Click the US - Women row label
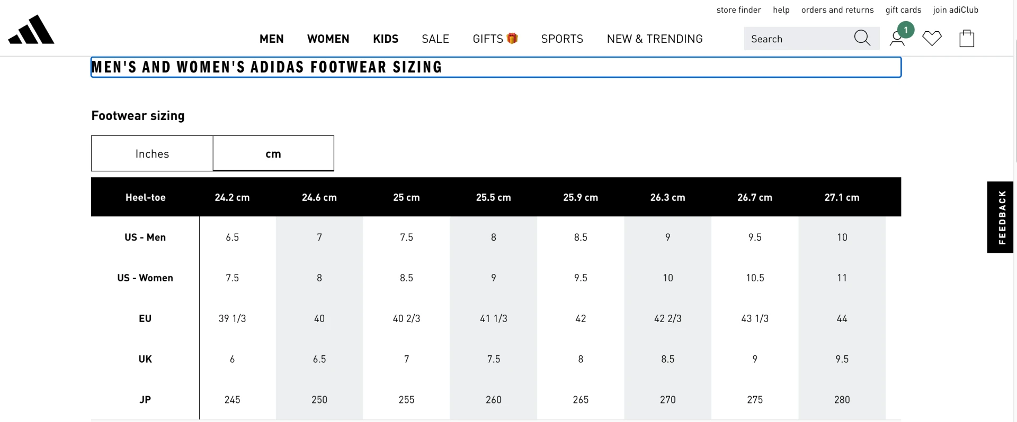Screen dimensions: 1017x422 145,278
